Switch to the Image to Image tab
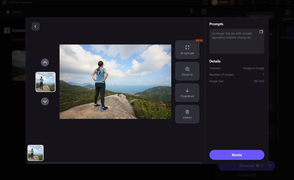This screenshot has width=294, height=180. click(x=260, y=16)
